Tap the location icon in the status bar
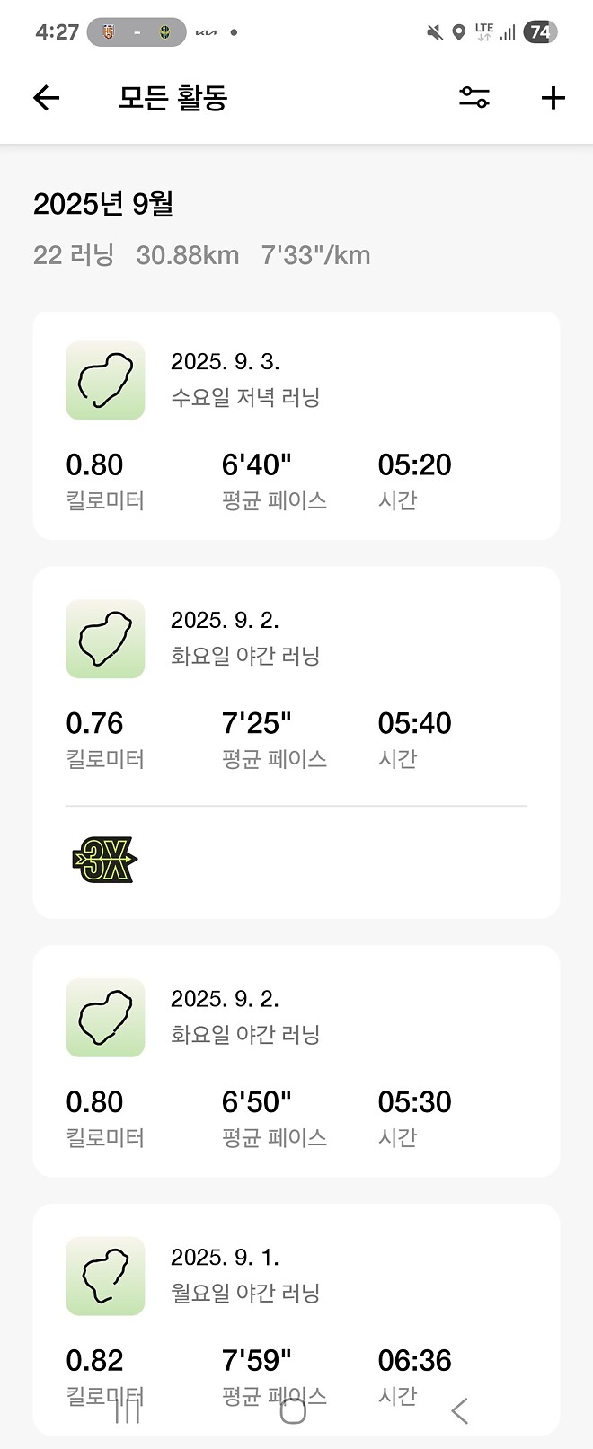 (460, 31)
